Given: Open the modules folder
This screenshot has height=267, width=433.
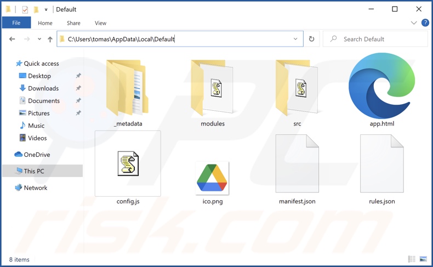Looking at the screenshot, I should 212,88.
